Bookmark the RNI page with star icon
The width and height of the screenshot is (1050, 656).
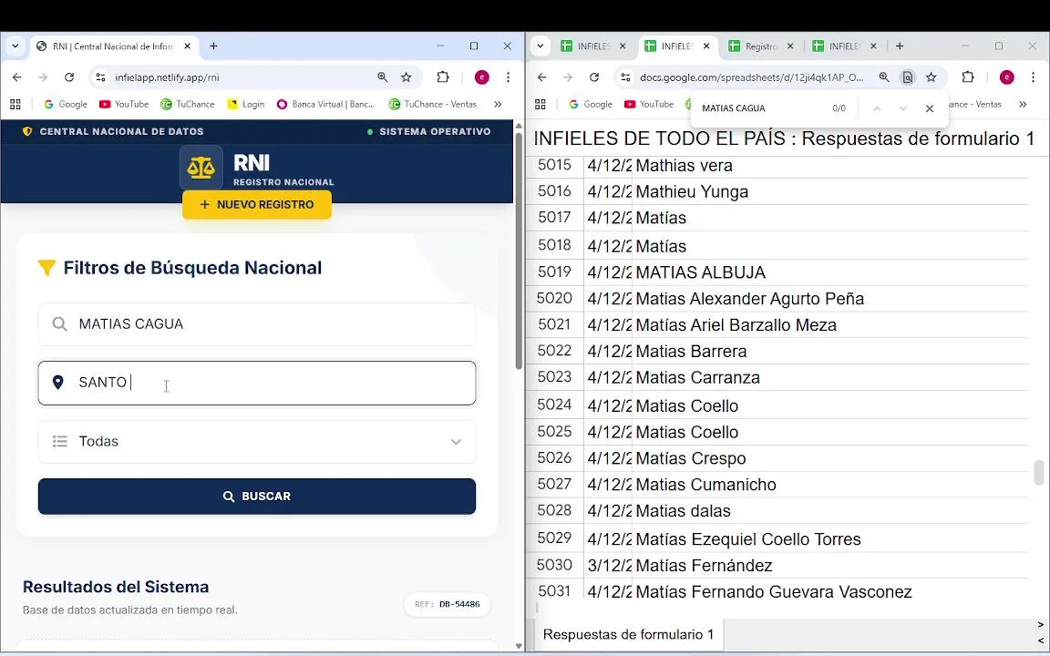(406, 77)
